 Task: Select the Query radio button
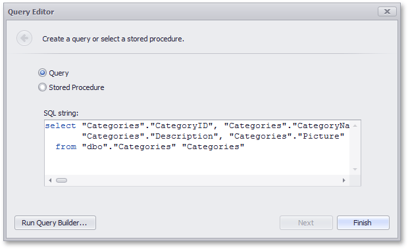[42, 73]
